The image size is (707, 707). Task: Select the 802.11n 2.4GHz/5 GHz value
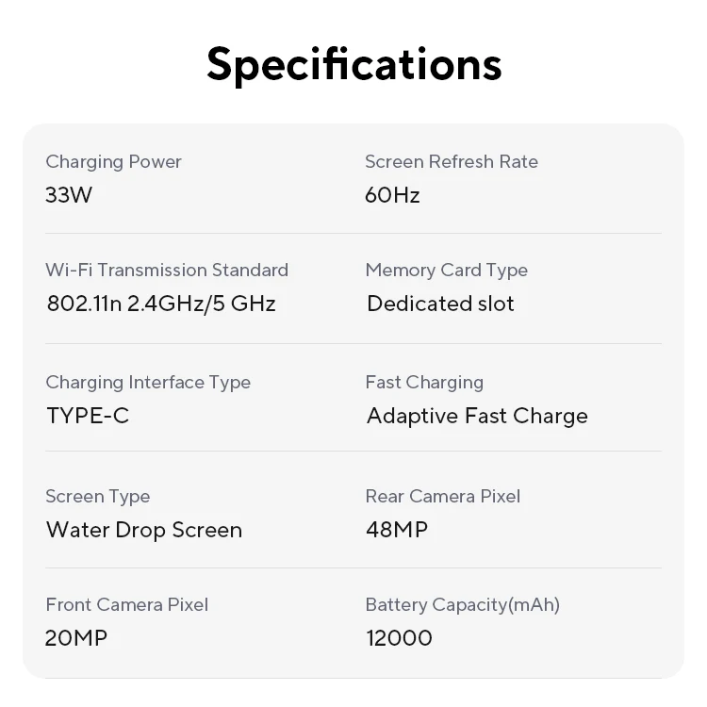[x=160, y=304]
